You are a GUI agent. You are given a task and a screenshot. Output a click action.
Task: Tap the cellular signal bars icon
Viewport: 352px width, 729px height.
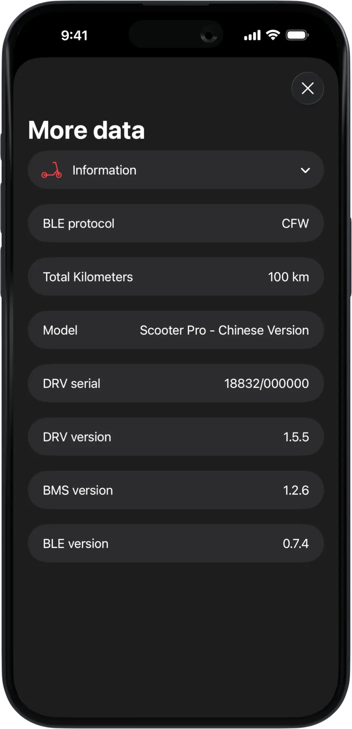pyautogui.click(x=252, y=35)
